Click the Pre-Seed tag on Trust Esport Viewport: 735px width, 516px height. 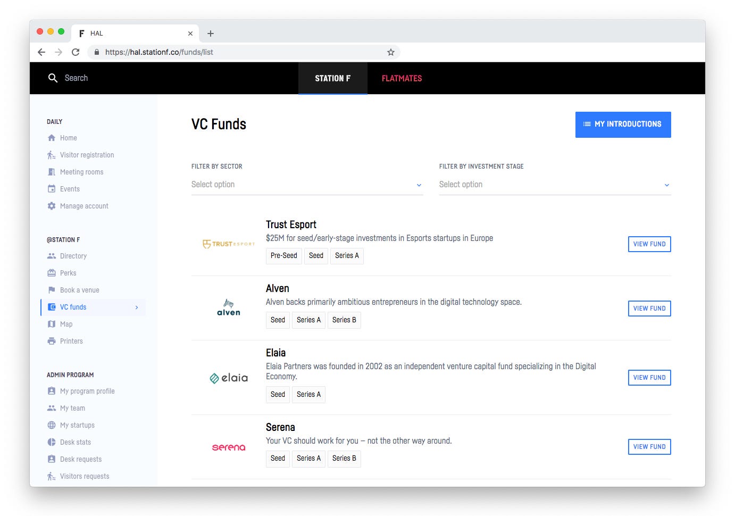284,256
